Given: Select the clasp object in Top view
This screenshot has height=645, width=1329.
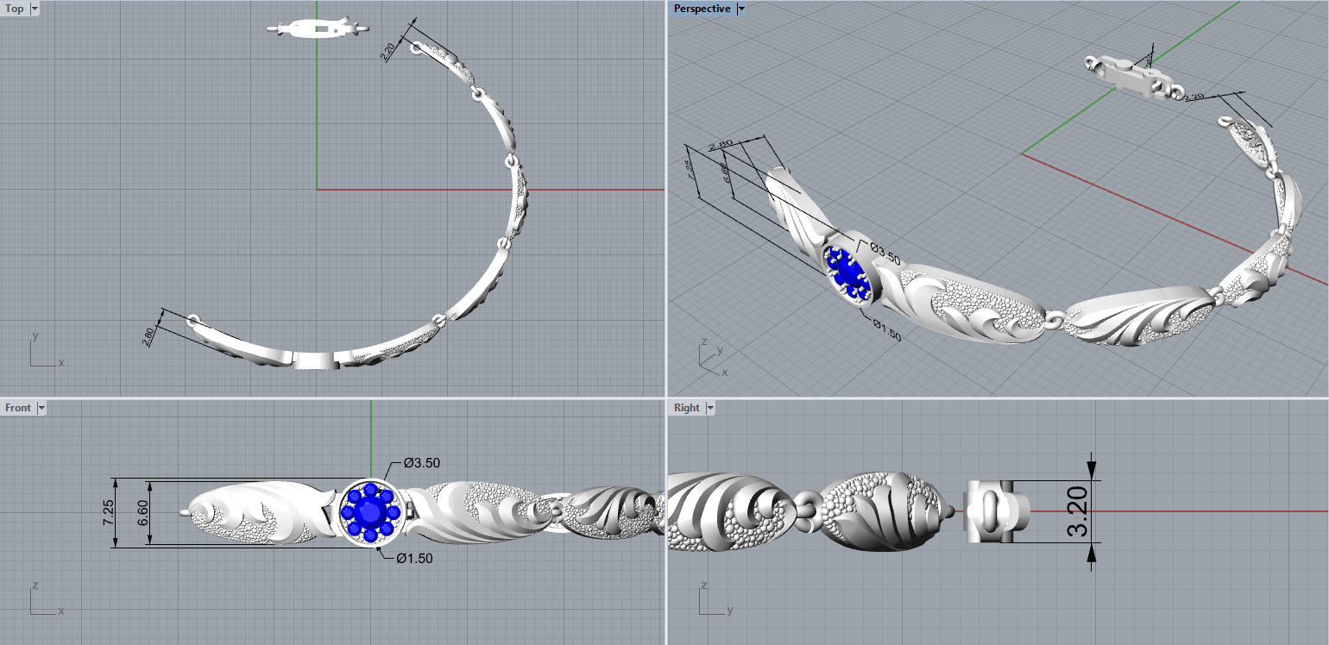Looking at the screenshot, I should click(x=318, y=28).
